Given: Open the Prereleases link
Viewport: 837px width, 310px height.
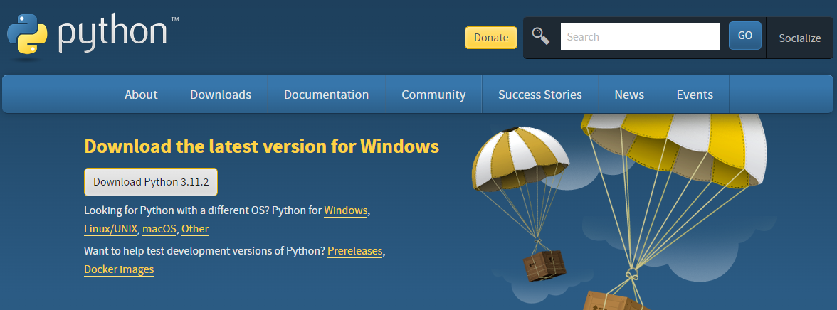Looking at the screenshot, I should coord(355,251).
